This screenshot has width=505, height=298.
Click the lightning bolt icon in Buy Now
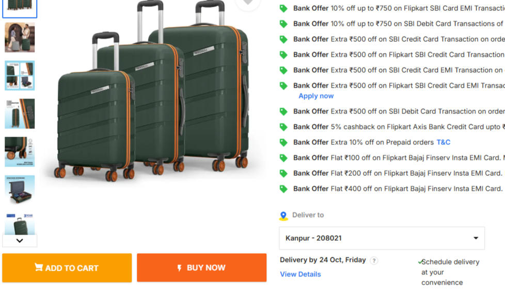pyautogui.click(x=179, y=268)
